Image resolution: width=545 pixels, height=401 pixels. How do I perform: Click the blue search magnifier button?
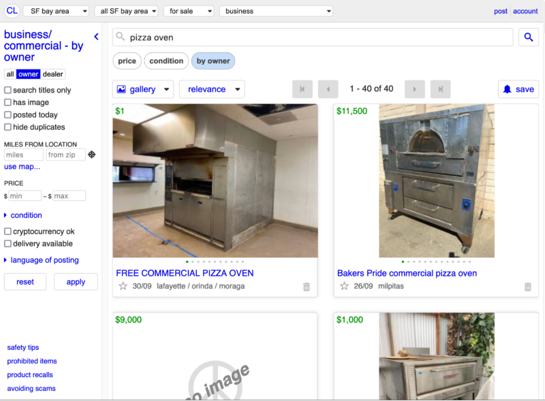pos(529,37)
